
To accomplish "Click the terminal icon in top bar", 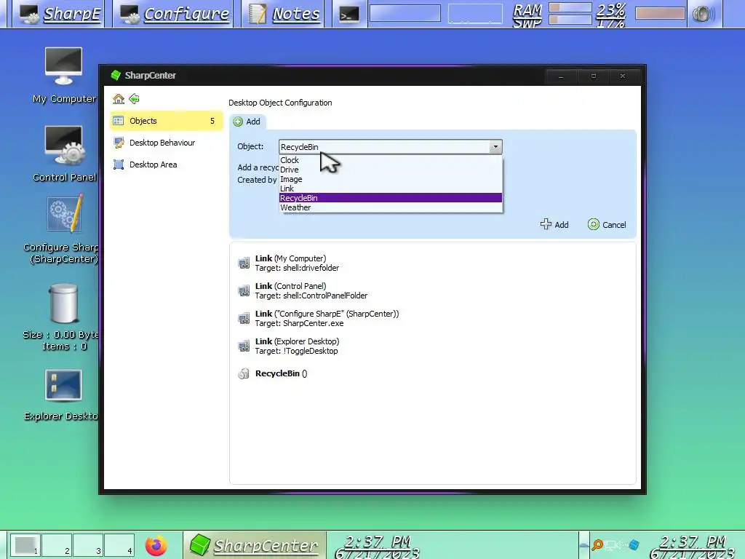I will (348, 15).
